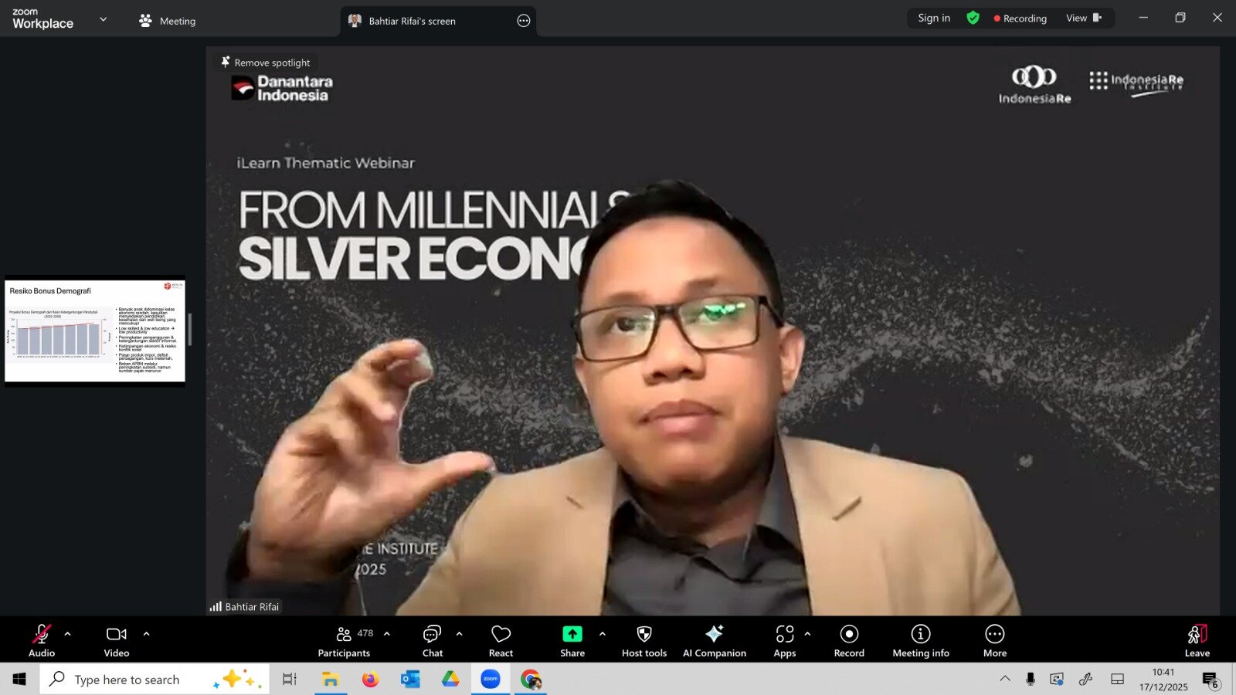Open the React emoji menu
This screenshot has height=695, width=1236.
click(x=501, y=640)
